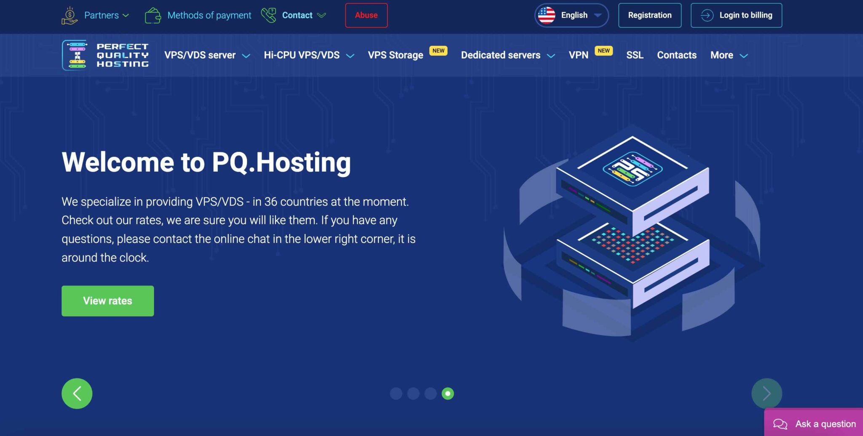The image size is (863, 436).
Task: Select the second carousel dot
Action: [x=413, y=393]
